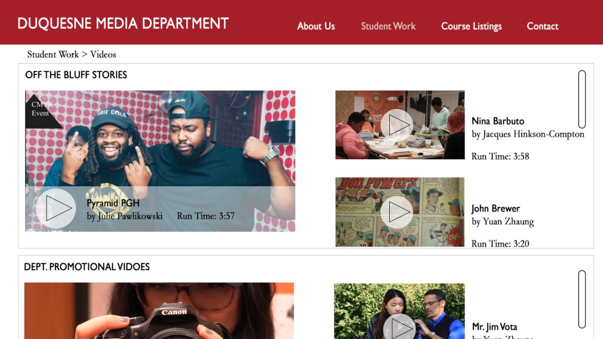Play the Nina Barbuto video

pyautogui.click(x=396, y=125)
